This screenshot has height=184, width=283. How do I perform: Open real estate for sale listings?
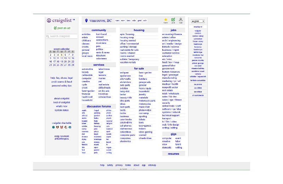pos(129,50)
